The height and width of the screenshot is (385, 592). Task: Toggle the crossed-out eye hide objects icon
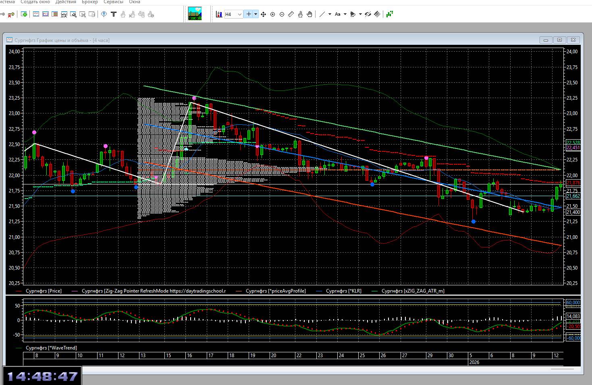click(x=368, y=14)
